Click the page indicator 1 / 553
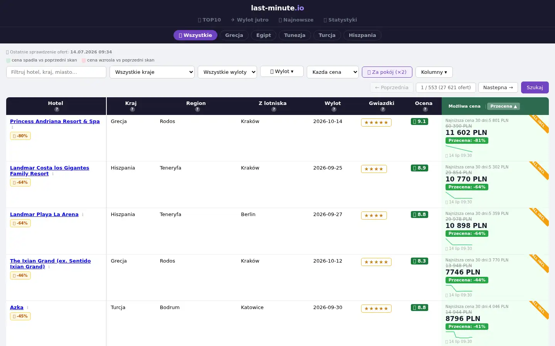This screenshot has width=555, height=346. (x=446, y=88)
